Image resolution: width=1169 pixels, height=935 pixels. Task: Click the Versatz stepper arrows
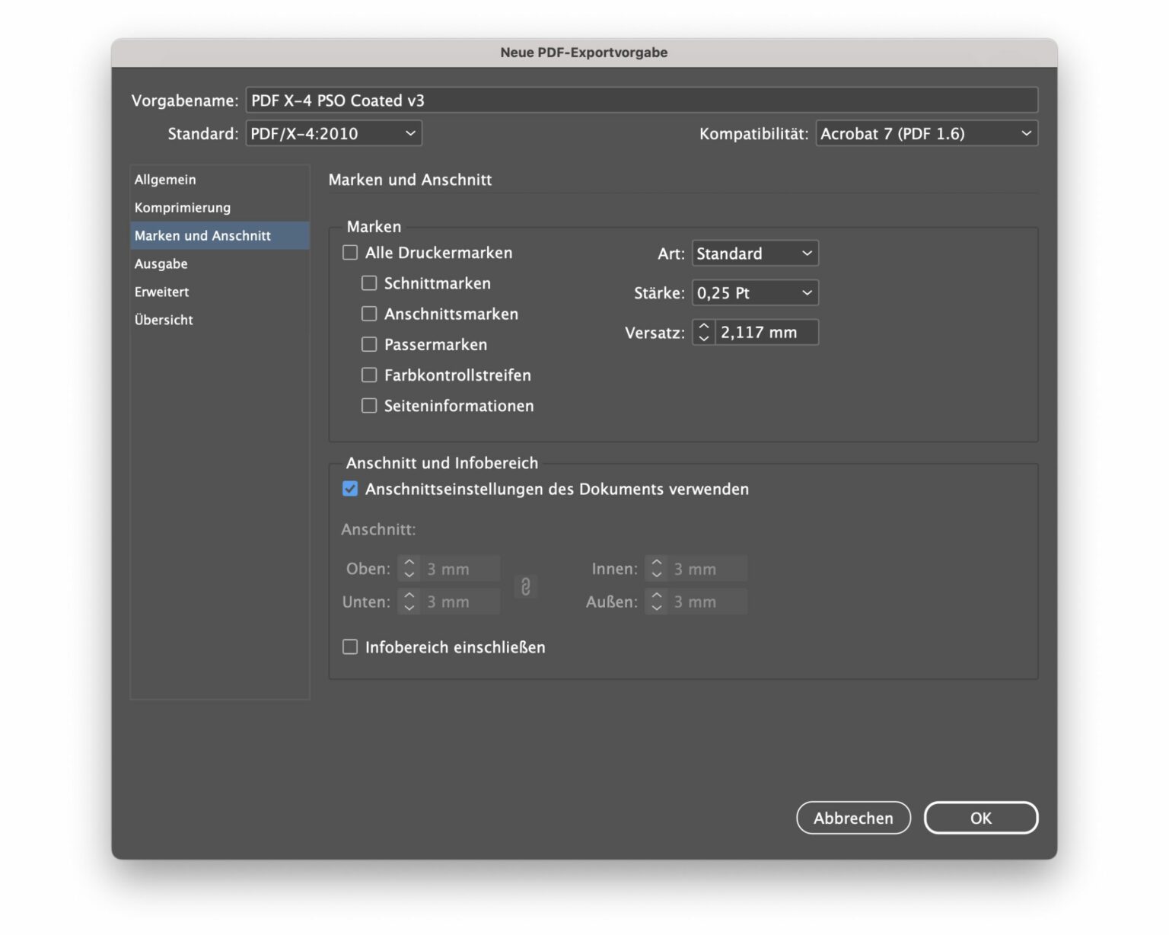coord(704,333)
